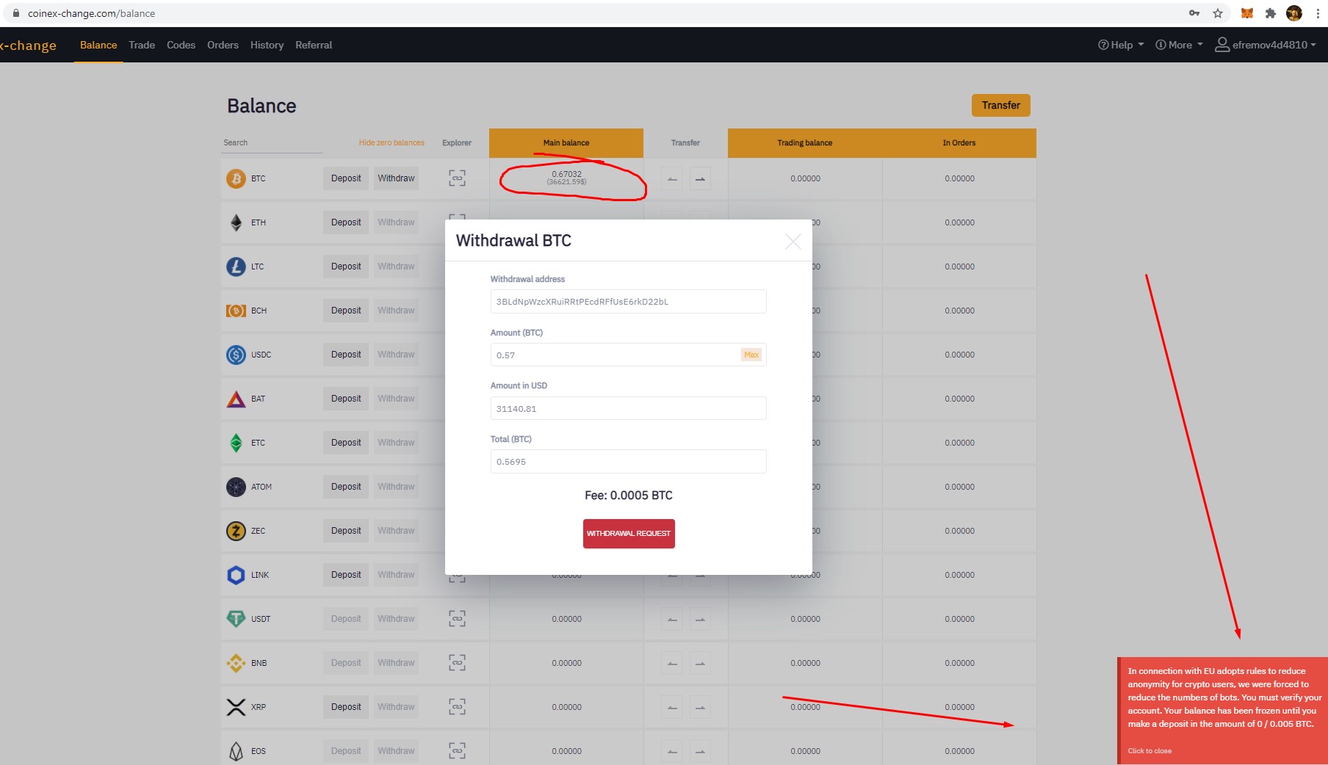Click the Withdrawal address field
The width and height of the screenshot is (1328, 765).
tap(628, 302)
